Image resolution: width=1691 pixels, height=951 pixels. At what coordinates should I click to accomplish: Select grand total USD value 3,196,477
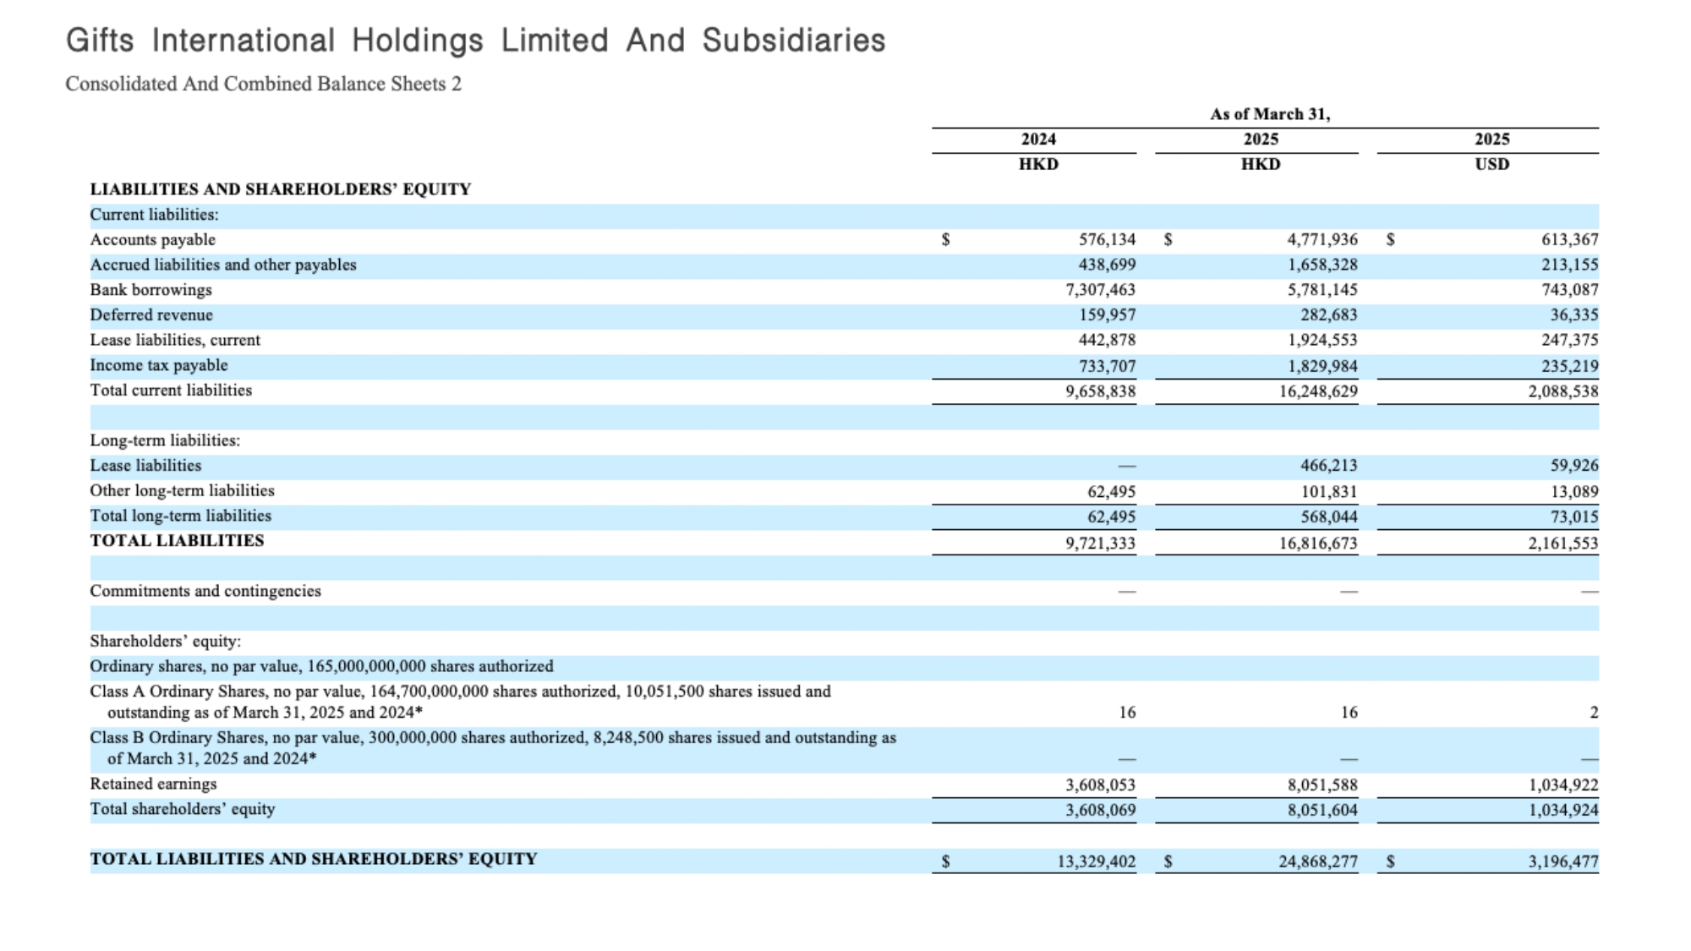point(1563,862)
